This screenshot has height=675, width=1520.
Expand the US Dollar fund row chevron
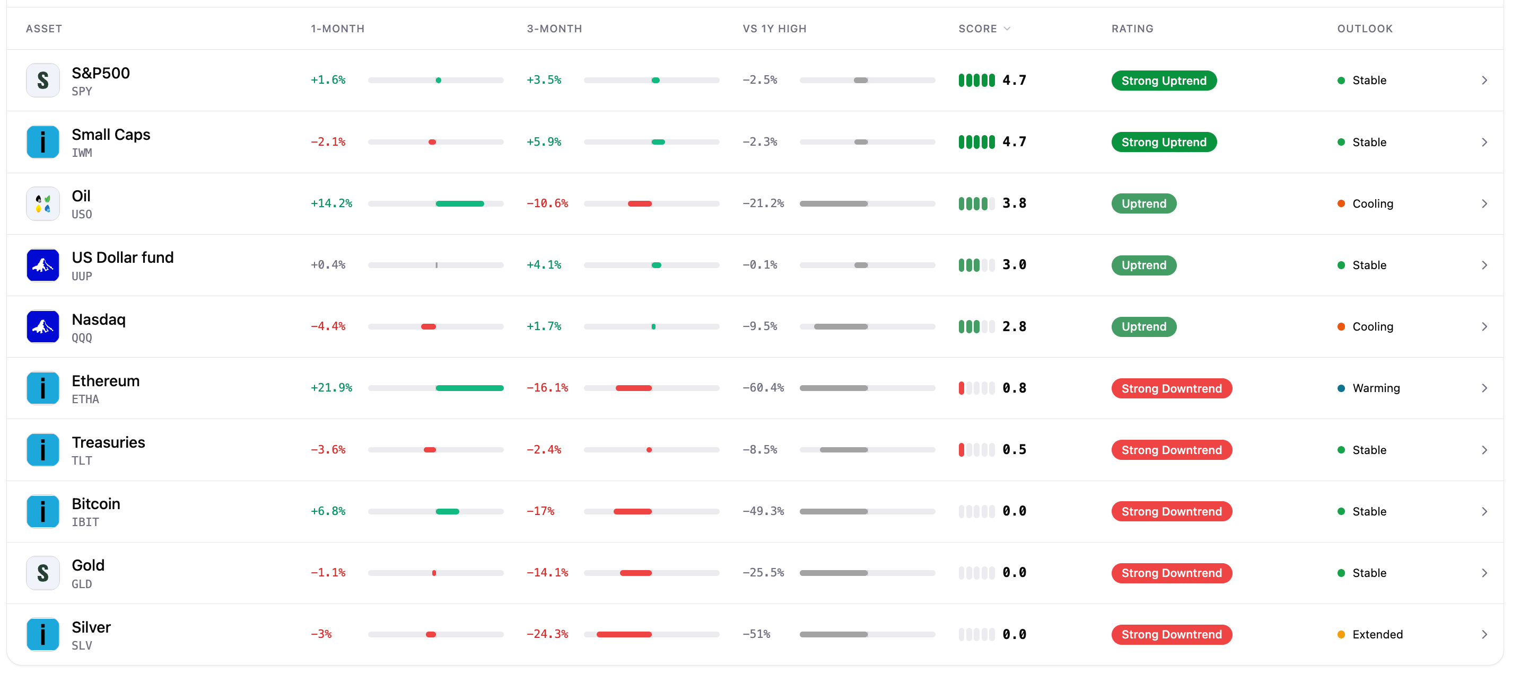[1484, 265]
